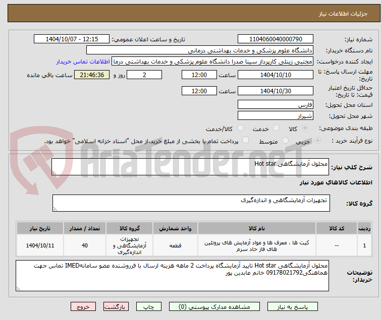The width and height of the screenshot is (381, 320).
Task: Click the item name cell کیت ها ، معرف ها
Action: [x=257, y=245]
